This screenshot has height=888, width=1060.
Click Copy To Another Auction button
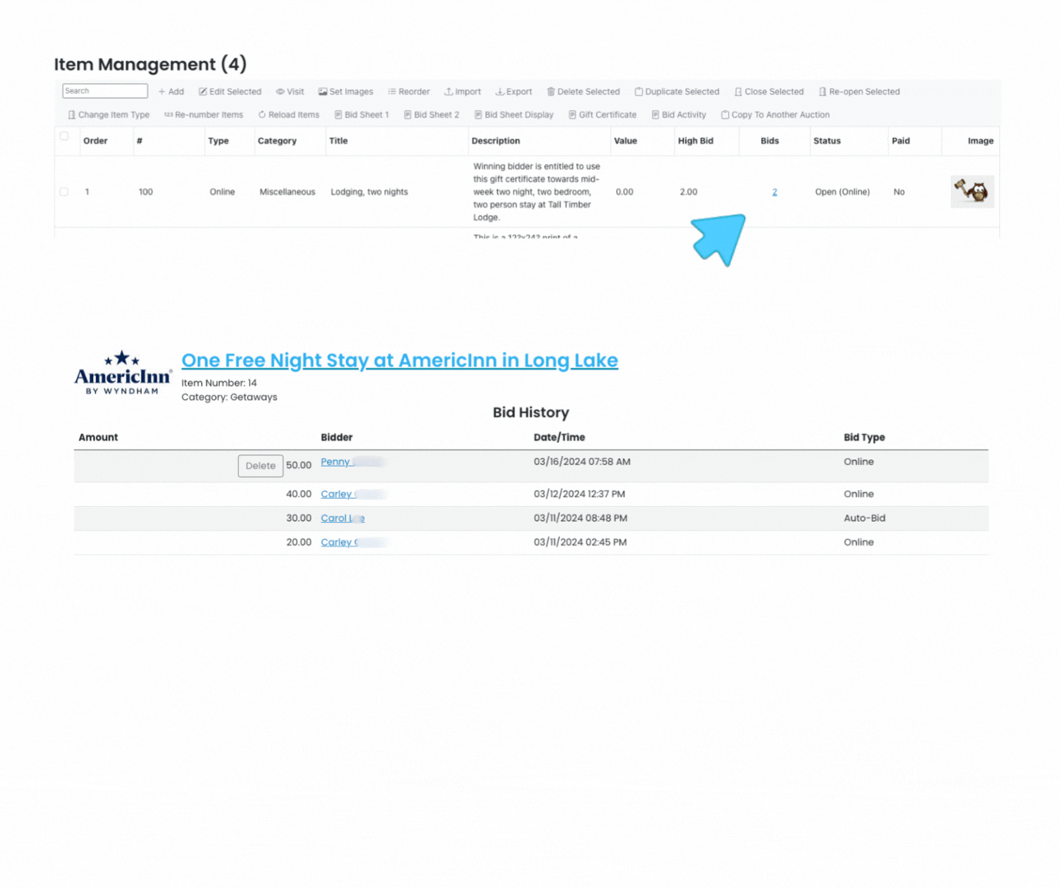(775, 115)
